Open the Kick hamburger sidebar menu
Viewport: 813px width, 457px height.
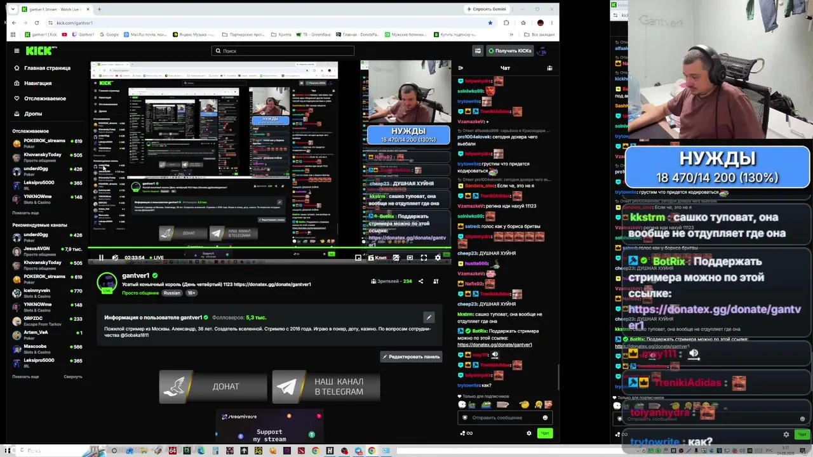coord(17,51)
